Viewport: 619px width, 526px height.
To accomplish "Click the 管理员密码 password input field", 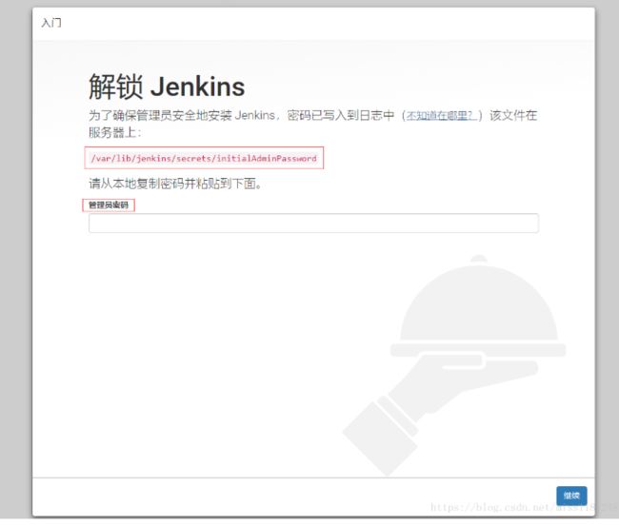I will [313, 224].
